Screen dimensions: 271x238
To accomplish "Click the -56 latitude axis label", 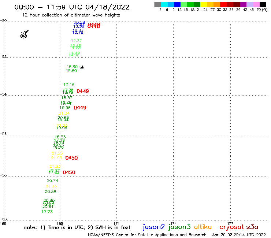I will [3, 134].
